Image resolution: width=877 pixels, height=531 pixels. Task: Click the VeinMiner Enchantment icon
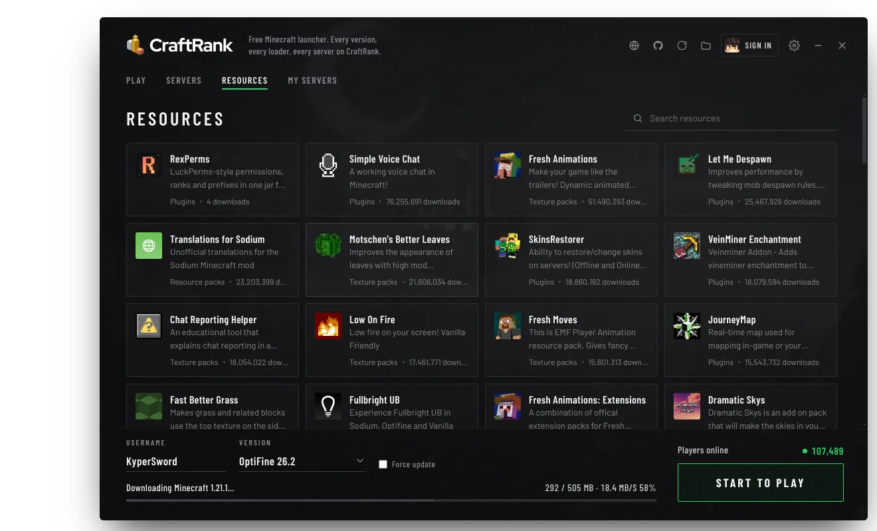coord(687,246)
